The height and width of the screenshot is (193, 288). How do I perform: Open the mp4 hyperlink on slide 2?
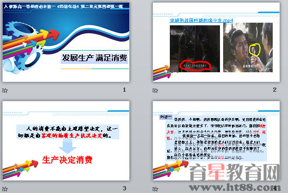(201, 21)
